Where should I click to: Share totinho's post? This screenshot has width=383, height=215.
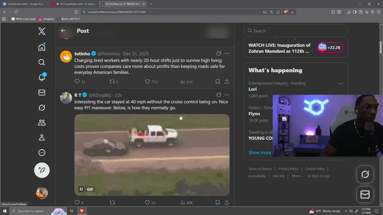point(227,82)
